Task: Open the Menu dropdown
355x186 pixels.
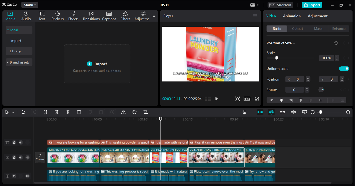Action: 30,5
